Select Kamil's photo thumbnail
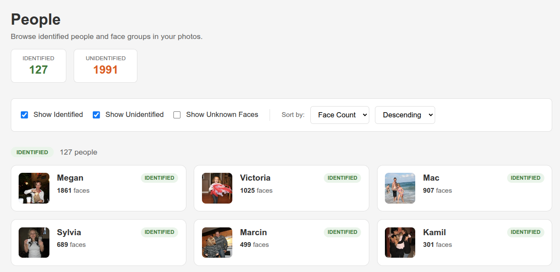The height and width of the screenshot is (272, 560). coord(400,243)
